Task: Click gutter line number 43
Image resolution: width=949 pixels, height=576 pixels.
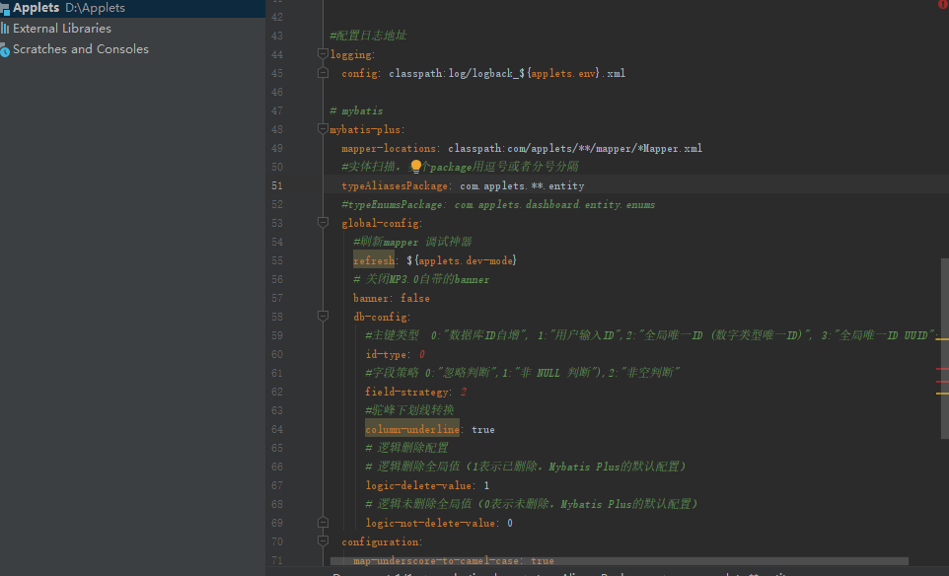Action: click(277, 36)
